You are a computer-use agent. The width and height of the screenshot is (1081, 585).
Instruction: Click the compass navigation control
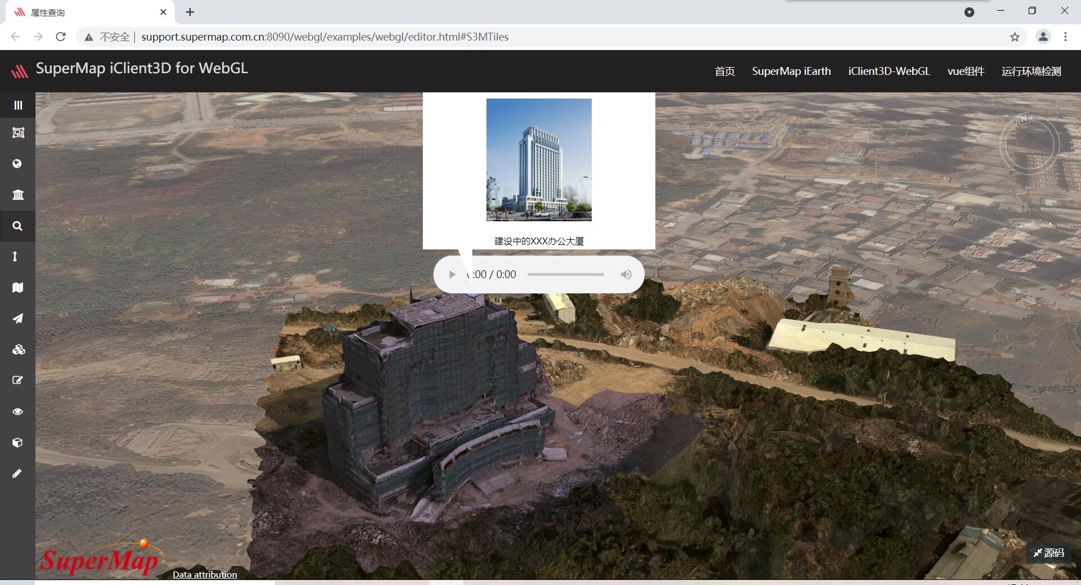coord(1029,144)
